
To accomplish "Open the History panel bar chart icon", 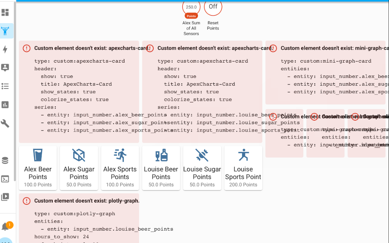I will [x=5, y=105].
